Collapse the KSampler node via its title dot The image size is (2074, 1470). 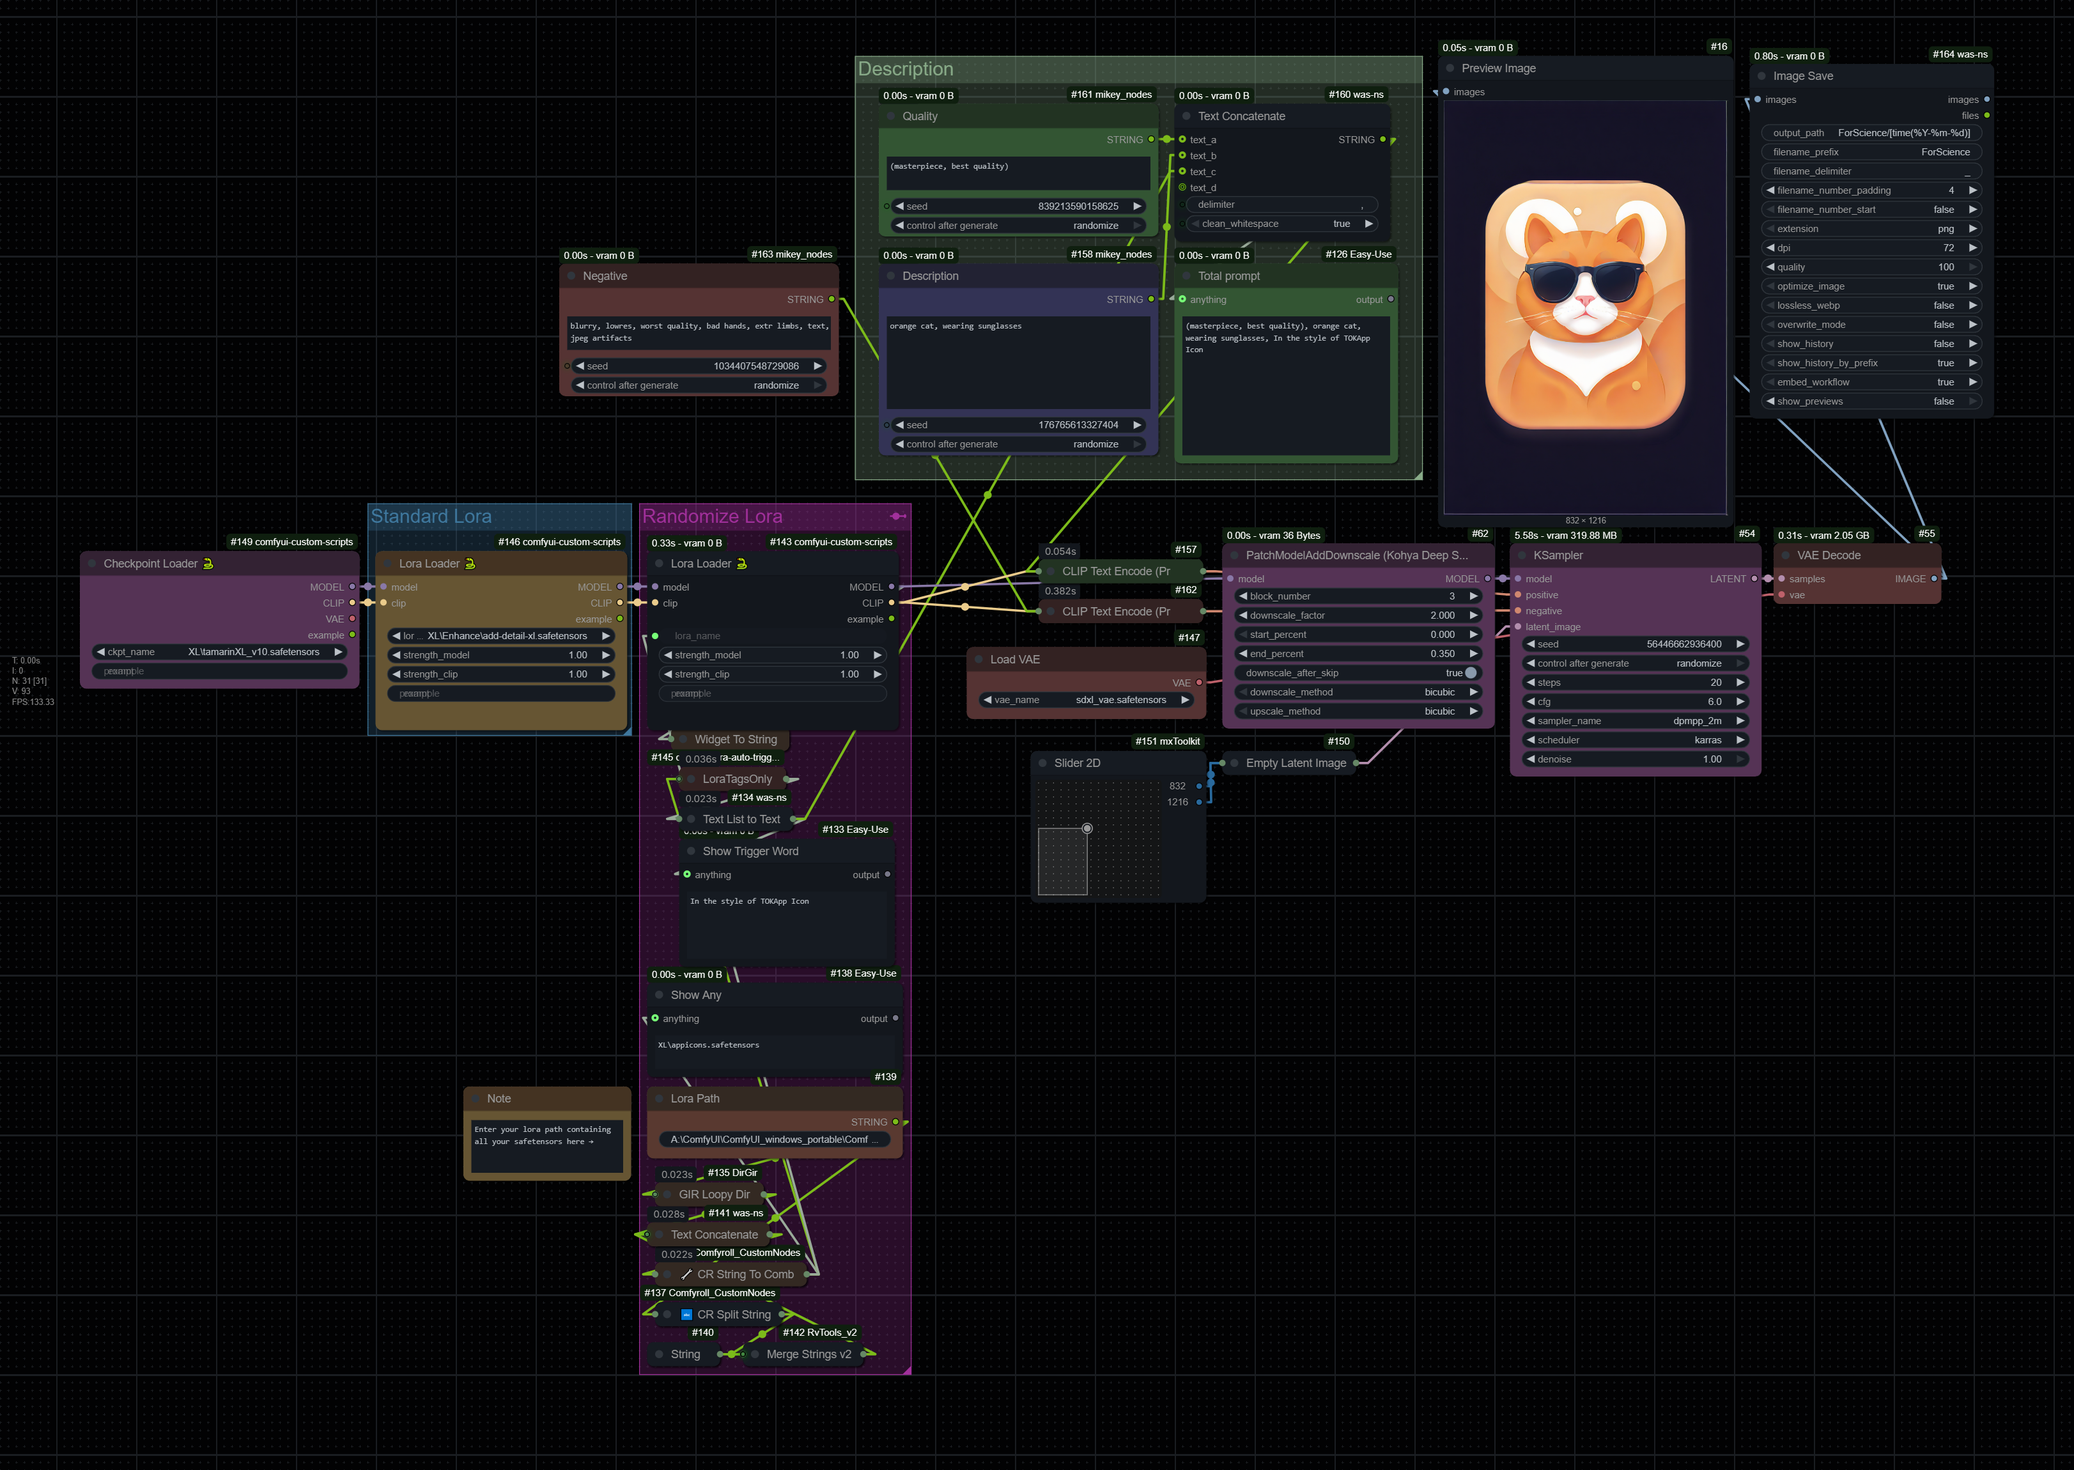(x=1522, y=555)
